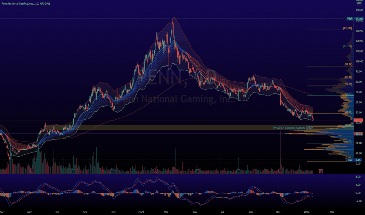Screen dimensions: 365x215
Task: Click the 36.08 horizontal level label
Action: point(348,125)
